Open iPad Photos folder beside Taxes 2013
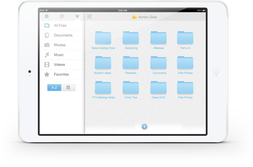The height and width of the screenshot is (167, 253). (x=185, y=90)
